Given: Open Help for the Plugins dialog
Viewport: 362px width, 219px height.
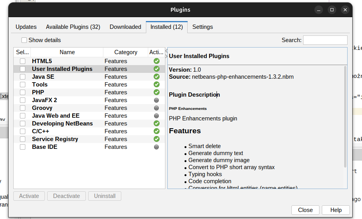Looking at the screenshot, I should tap(335, 210).
